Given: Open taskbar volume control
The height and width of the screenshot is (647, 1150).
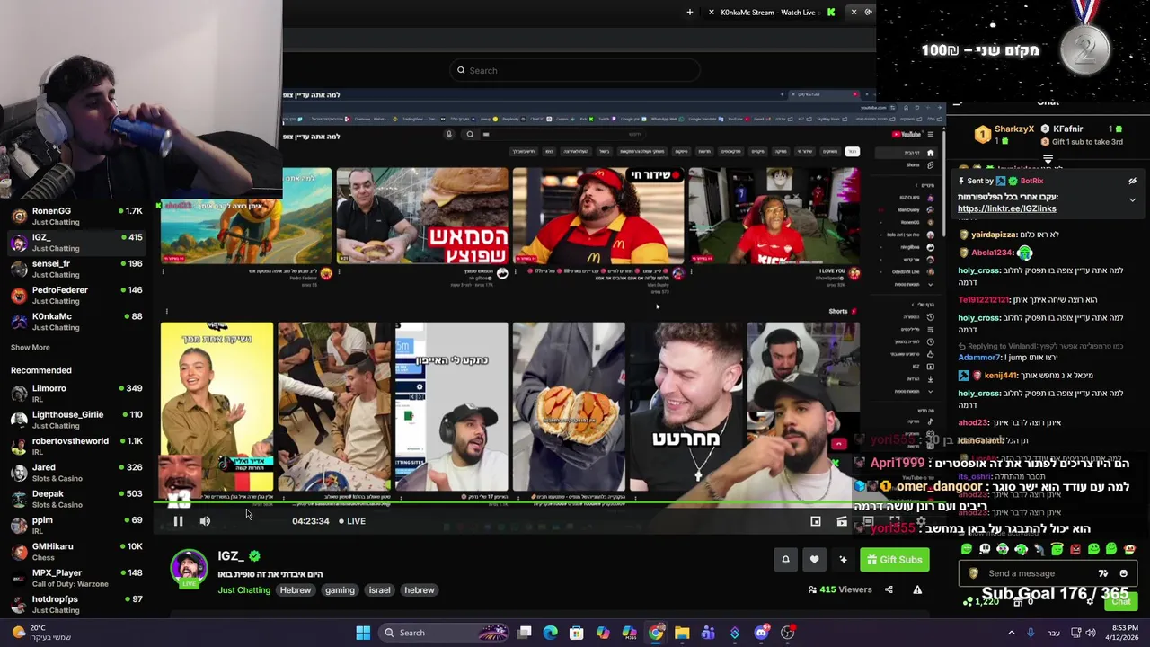Looking at the screenshot, I should 1092,633.
